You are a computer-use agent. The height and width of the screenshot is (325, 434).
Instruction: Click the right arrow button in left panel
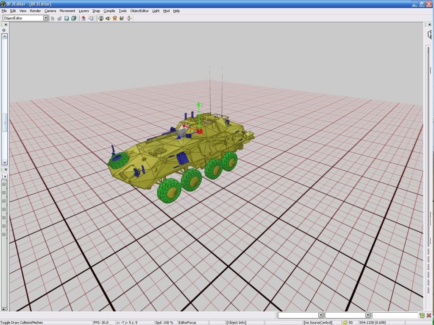click(5, 176)
